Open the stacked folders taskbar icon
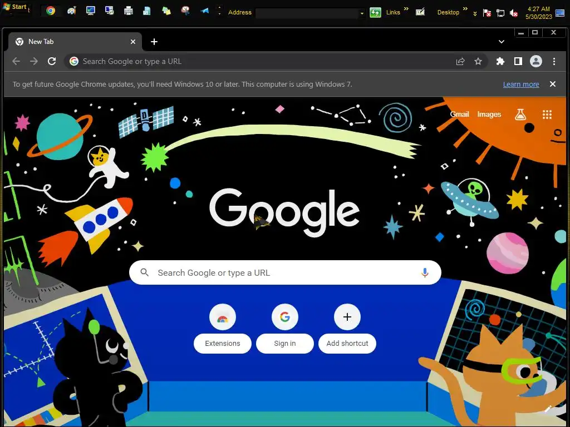570x427 pixels. 166,11
